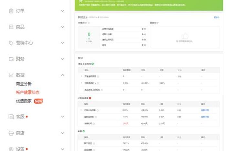Click info icon next to 聊天回应

pyautogui.click(x=94, y=143)
